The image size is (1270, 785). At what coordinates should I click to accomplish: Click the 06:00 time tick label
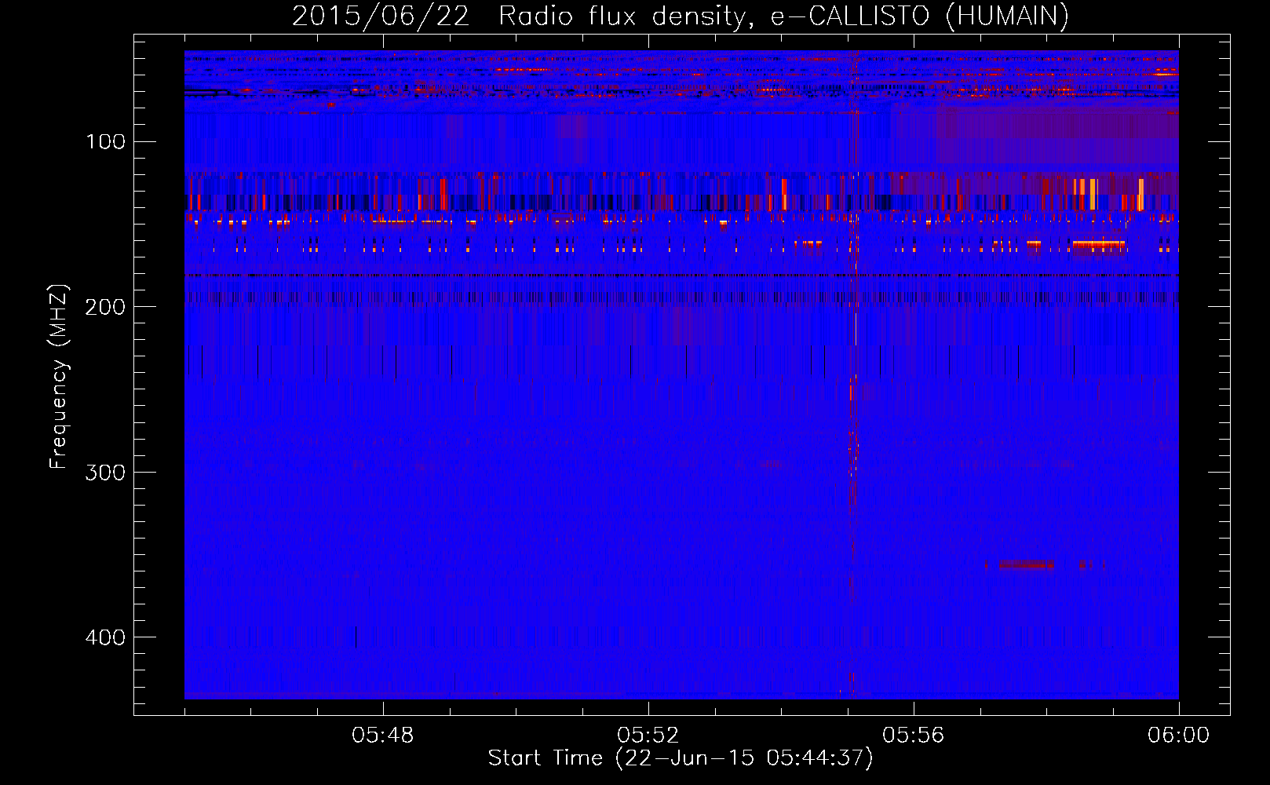click(1179, 736)
